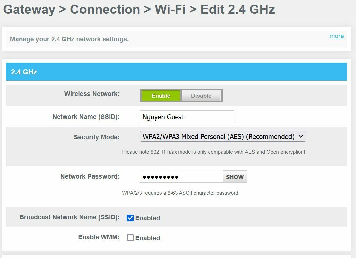Click Enabled label beside WMM checkbox
This screenshot has width=356, height=258.
[148, 238]
